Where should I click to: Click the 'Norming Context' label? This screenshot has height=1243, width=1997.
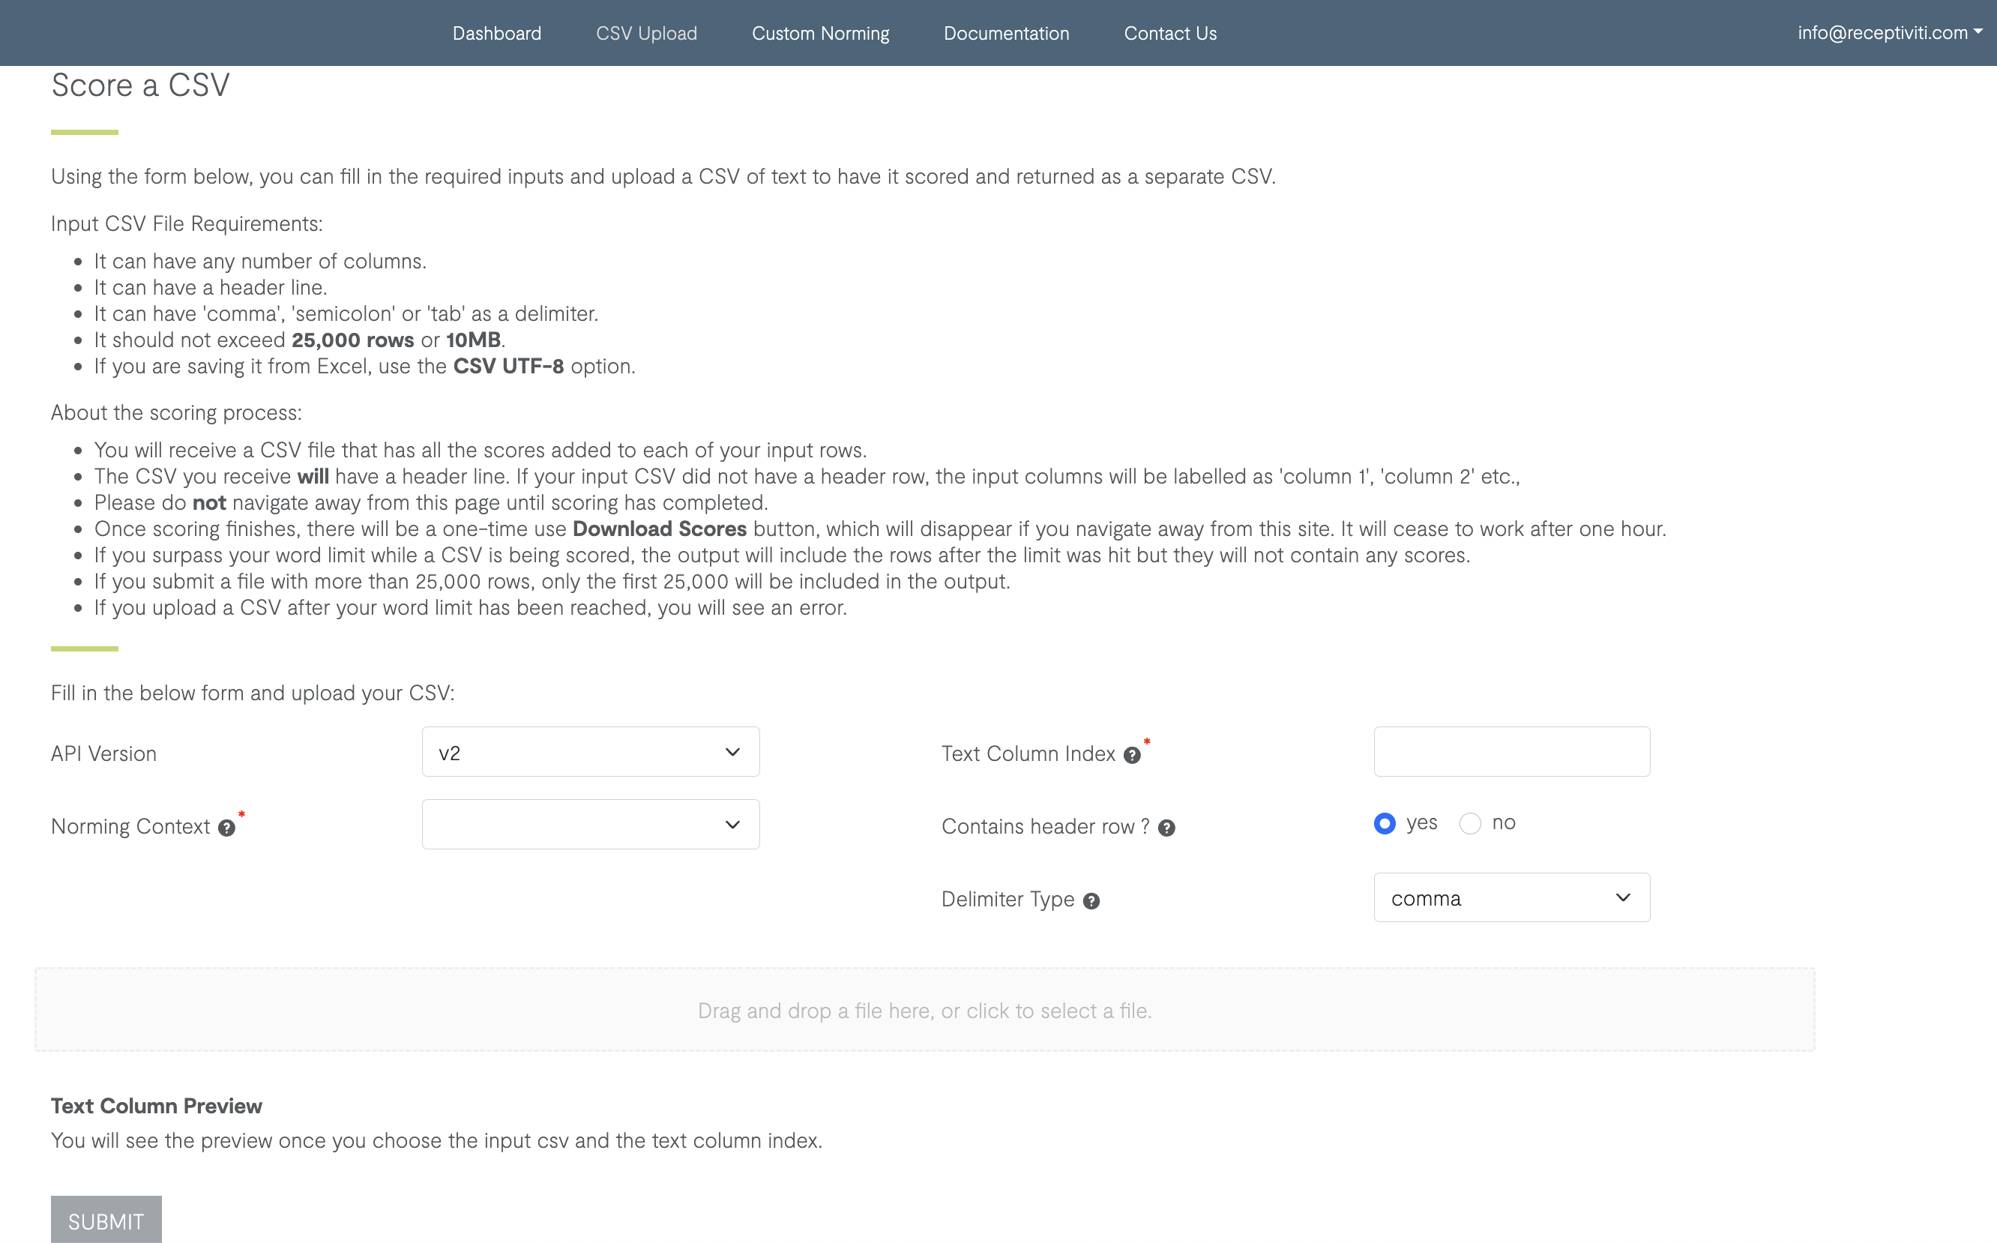[x=130, y=826]
